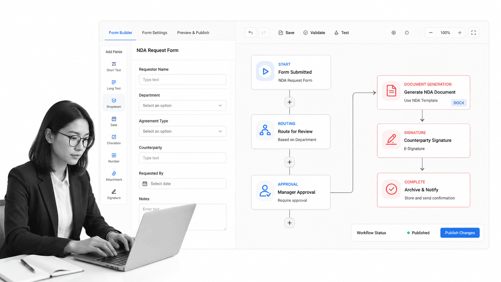Click 'Require approval' subtitle text
501x282 pixels.
coord(292,200)
